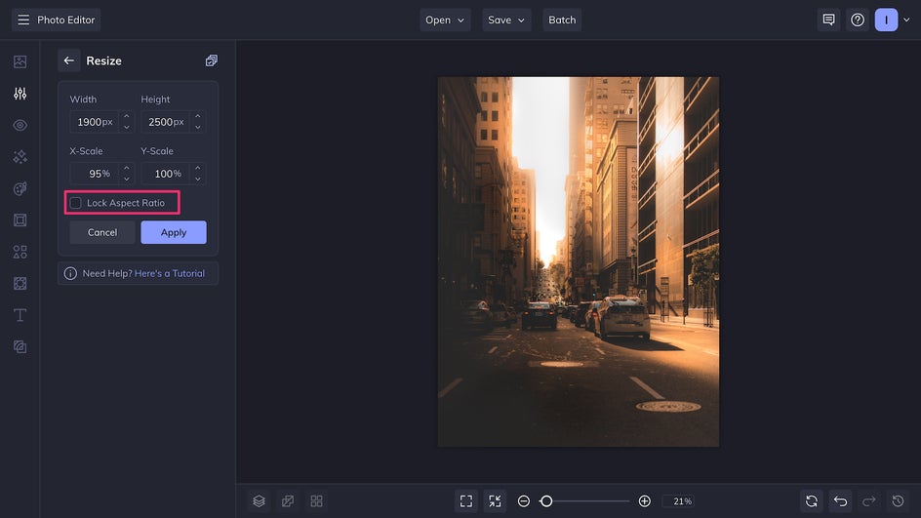921x518 pixels.
Task: Decrease Height with the down arrow
Action: click(x=198, y=128)
